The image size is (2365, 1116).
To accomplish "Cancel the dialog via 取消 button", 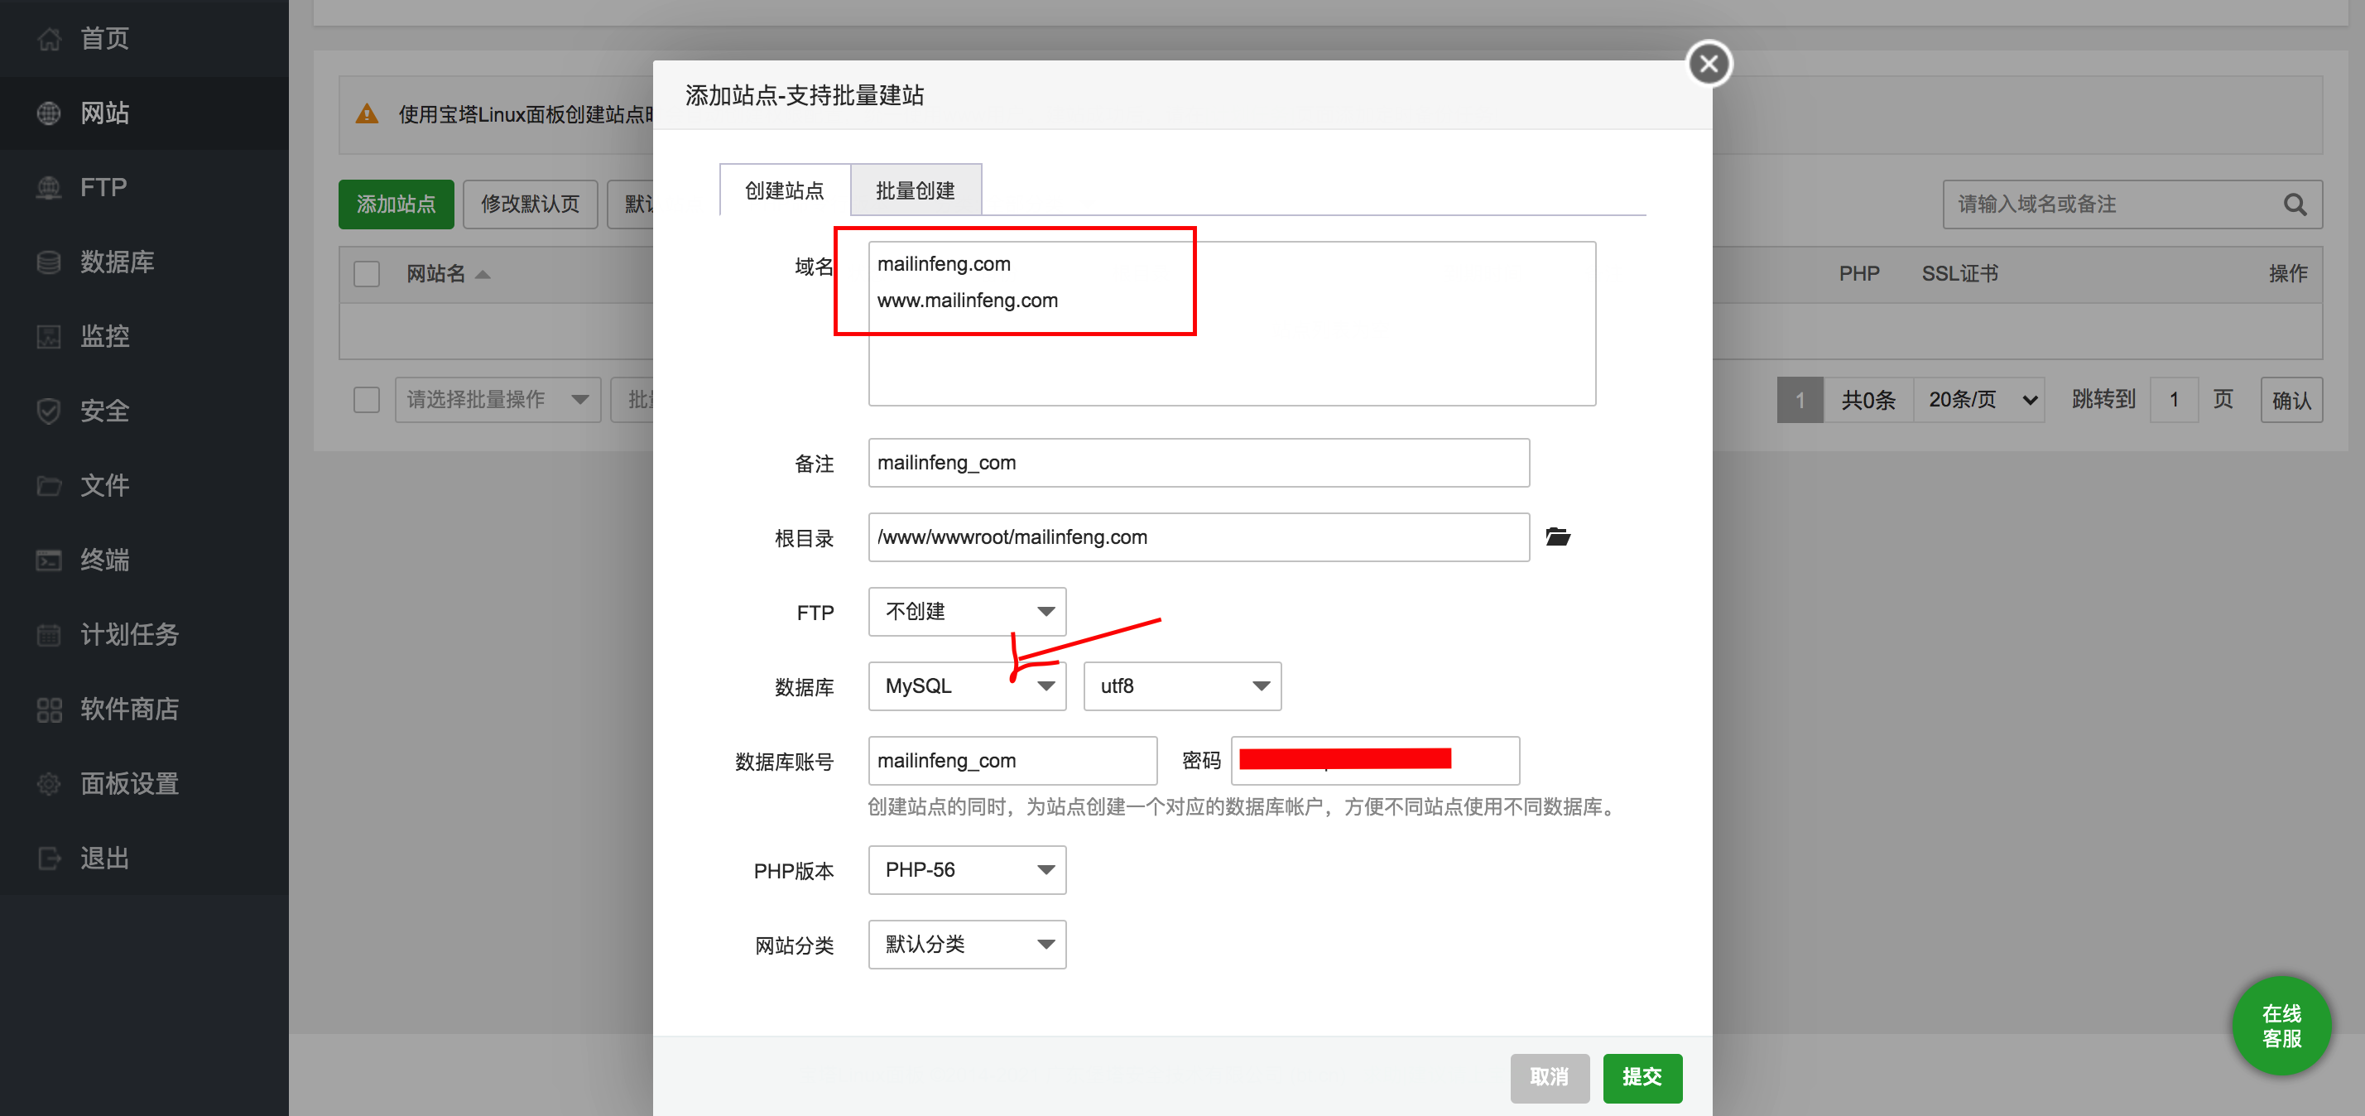I will tap(1550, 1079).
